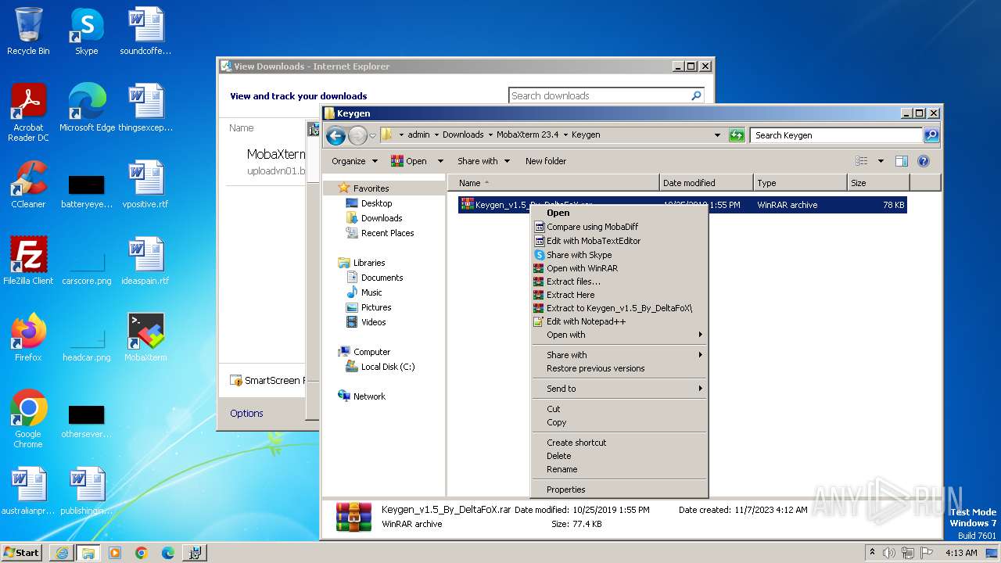
Task: Select ideaspain.rtf file on the desktop
Action: [145, 261]
